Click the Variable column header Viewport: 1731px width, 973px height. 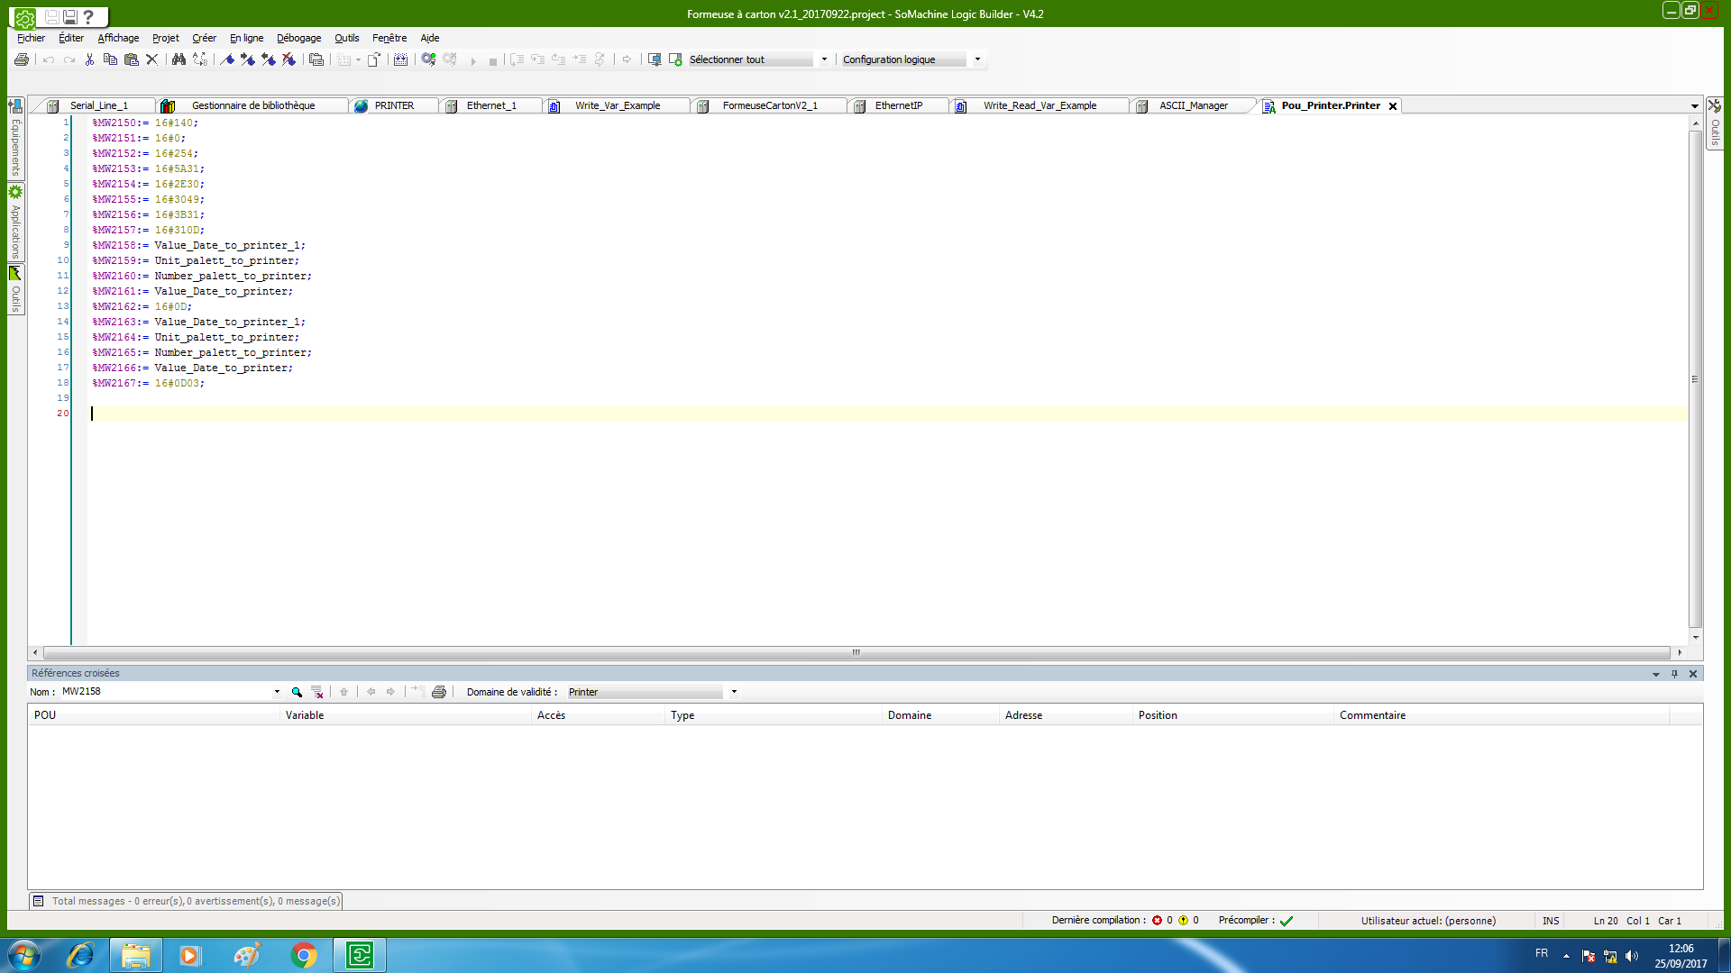coord(305,715)
